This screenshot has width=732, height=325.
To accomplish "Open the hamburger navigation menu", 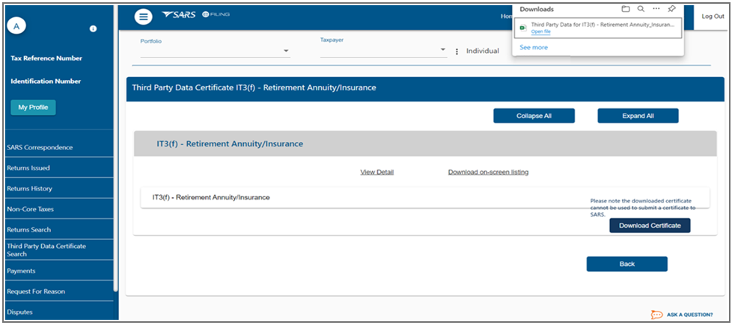I will click(143, 17).
